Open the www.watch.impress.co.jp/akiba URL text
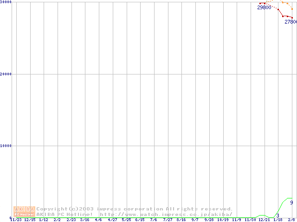297x222 pixels. click(166, 214)
